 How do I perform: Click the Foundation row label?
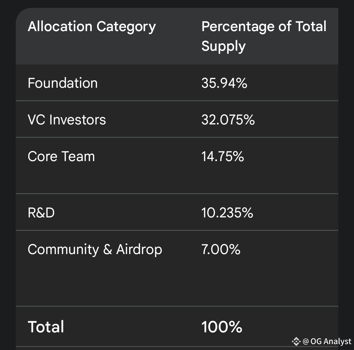coord(63,83)
